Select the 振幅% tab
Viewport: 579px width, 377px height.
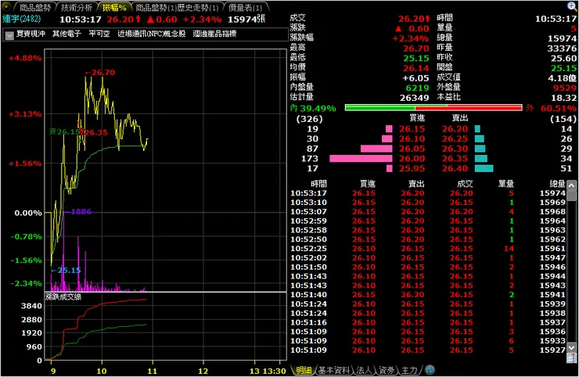point(114,7)
